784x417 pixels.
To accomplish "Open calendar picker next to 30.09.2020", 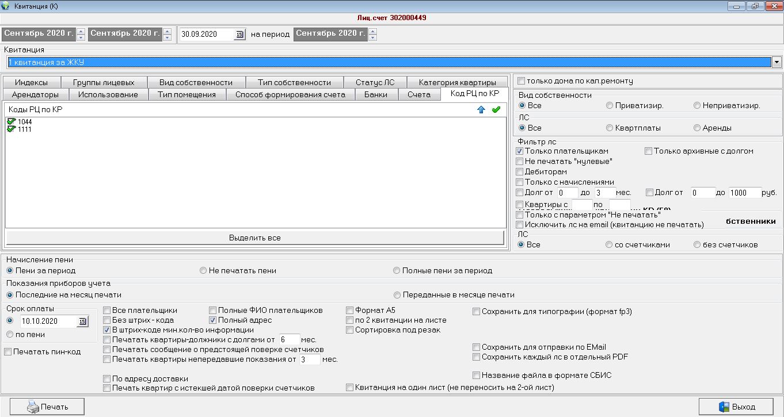I will [x=239, y=35].
